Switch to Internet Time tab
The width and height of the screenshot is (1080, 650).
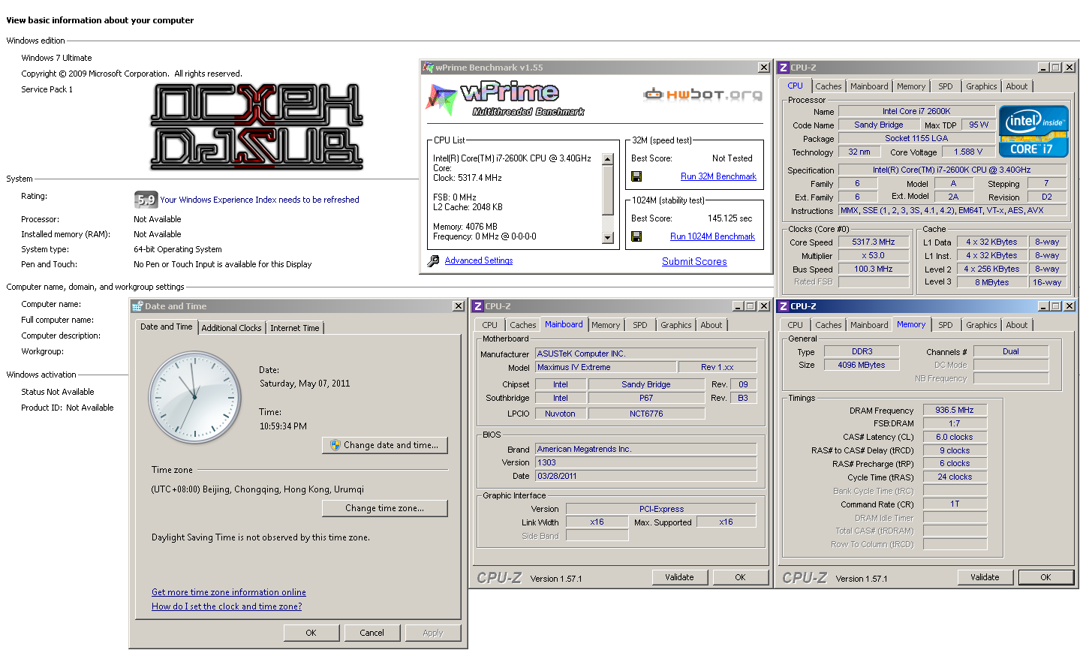[295, 328]
